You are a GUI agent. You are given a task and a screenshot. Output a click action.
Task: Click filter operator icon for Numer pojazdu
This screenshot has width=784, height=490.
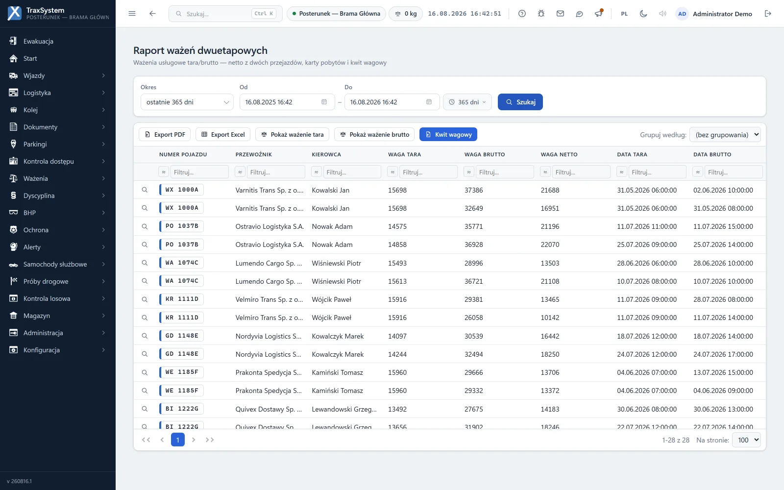(x=164, y=172)
